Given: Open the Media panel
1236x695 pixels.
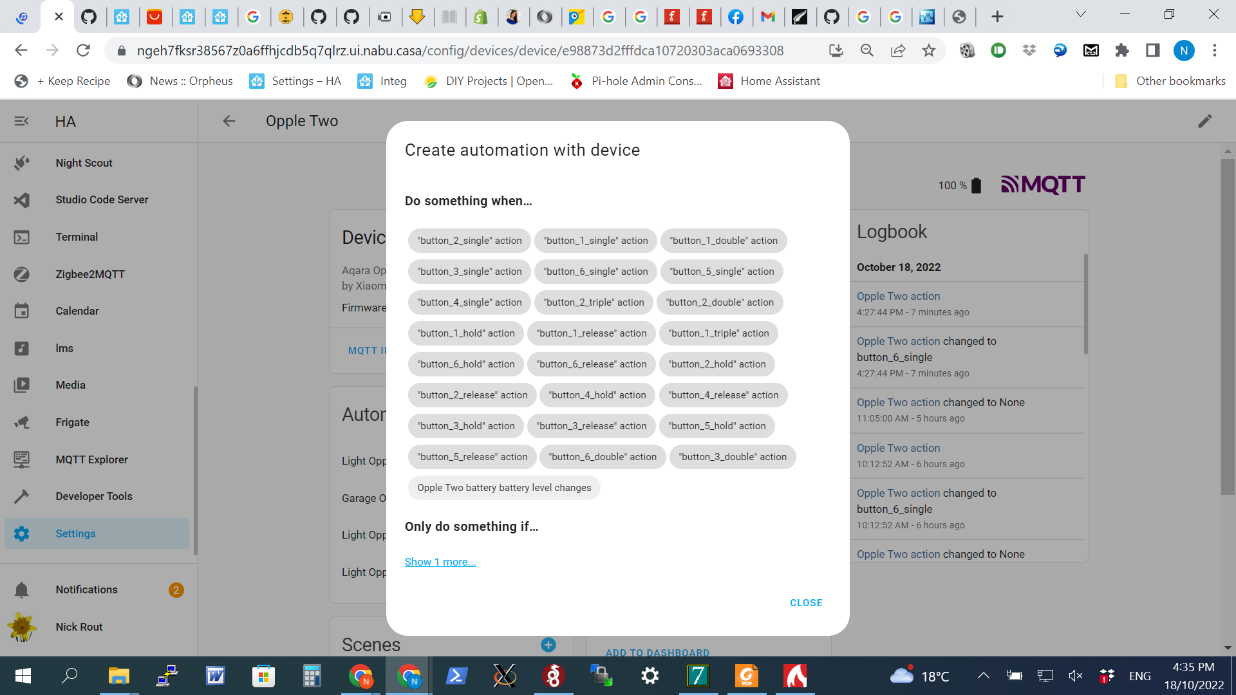Looking at the screenshot, I should [70, 385].
